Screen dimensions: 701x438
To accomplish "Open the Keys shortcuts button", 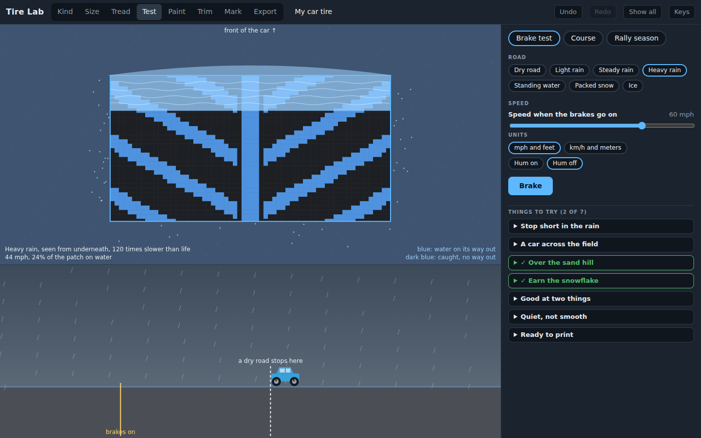I will tap(681, 12).
